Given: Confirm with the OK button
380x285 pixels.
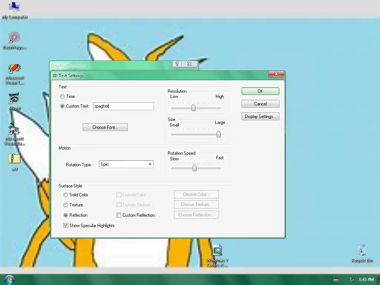Looking at the screenshot, I should [260, 91].
